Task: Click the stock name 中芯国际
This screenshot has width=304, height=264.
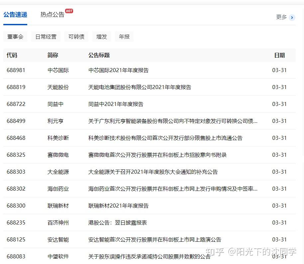Action: (58, 70)
